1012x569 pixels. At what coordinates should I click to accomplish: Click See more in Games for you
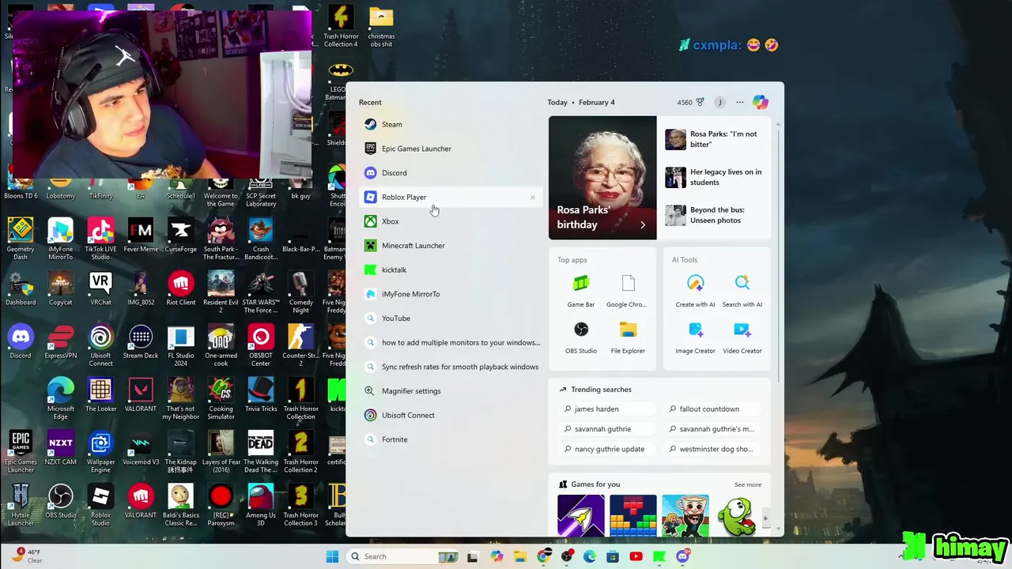pos(748,484)
